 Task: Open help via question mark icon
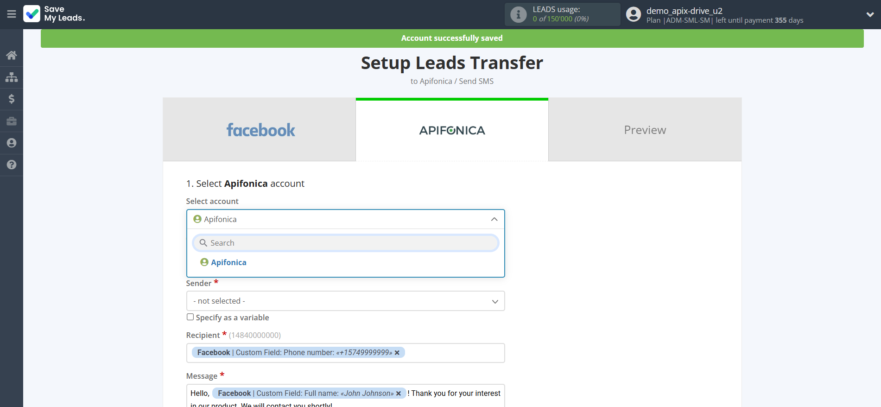click(x=12, y=165)
